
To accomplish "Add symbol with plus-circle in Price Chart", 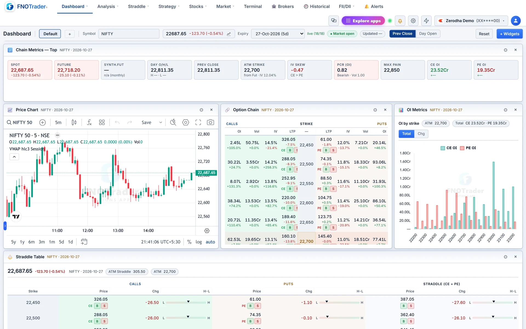I will coord(42,123).
